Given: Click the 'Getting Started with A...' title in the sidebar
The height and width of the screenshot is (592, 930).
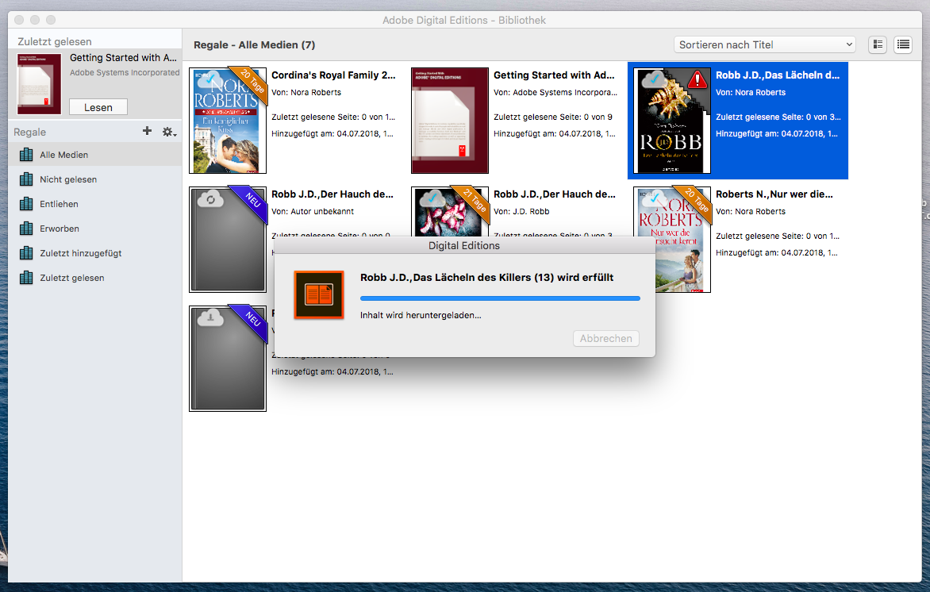Looking at the screenshot, I should point(123,58).
